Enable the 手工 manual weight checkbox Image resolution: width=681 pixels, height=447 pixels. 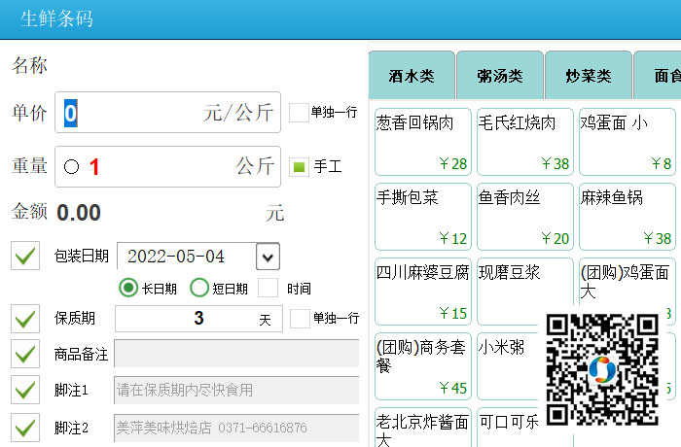coord(300,167)
